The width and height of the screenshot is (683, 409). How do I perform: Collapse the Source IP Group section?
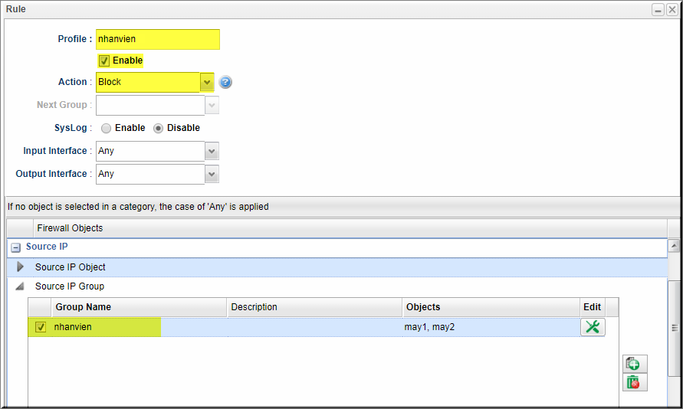click(20, 286)
